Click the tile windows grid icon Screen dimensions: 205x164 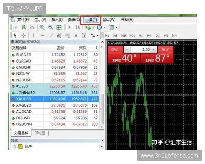59,27
